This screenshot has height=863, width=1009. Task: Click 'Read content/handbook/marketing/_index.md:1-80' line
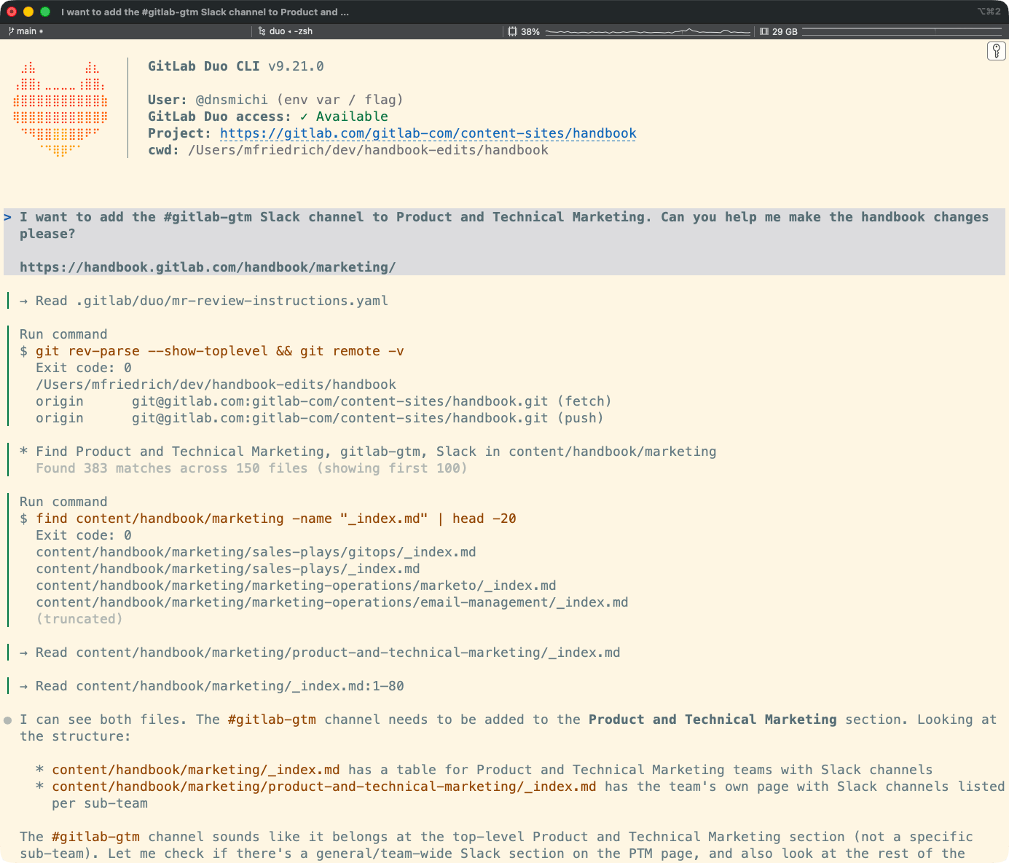click(212, 686)
